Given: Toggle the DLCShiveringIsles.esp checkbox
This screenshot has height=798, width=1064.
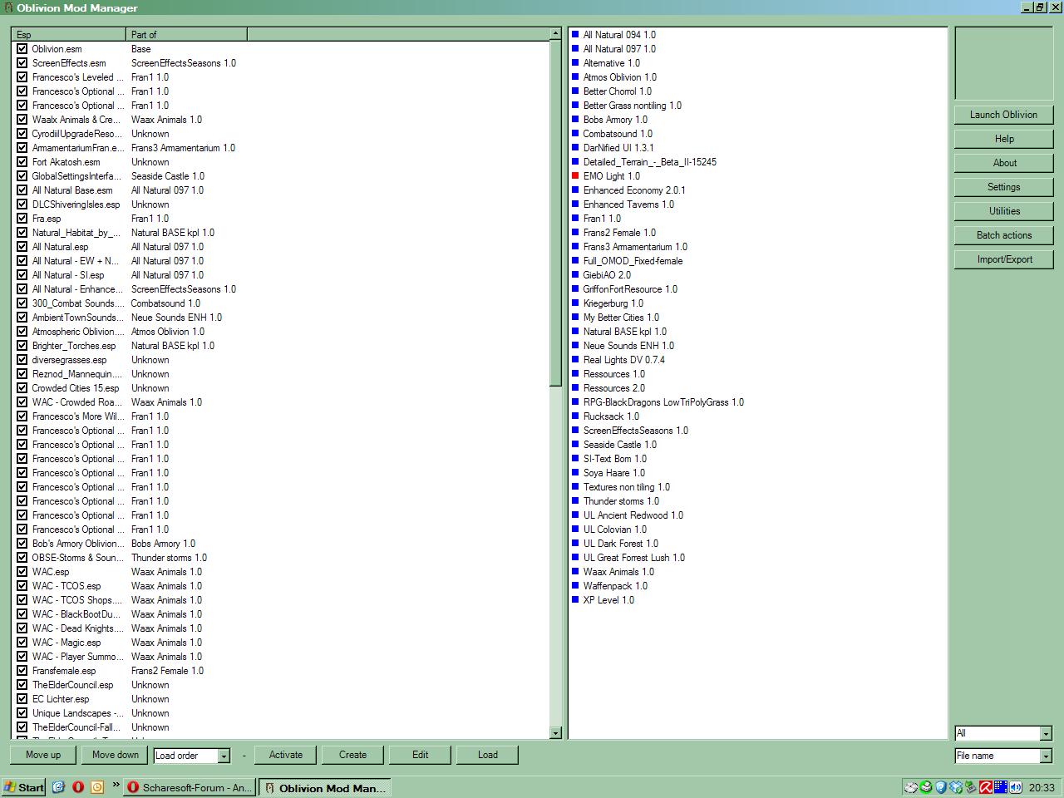Looking at the screenshot, I should 22,204.
